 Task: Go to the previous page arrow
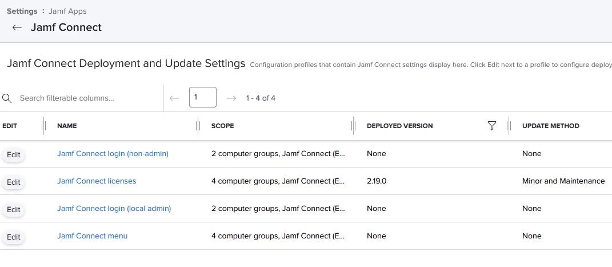click(174, 98)
